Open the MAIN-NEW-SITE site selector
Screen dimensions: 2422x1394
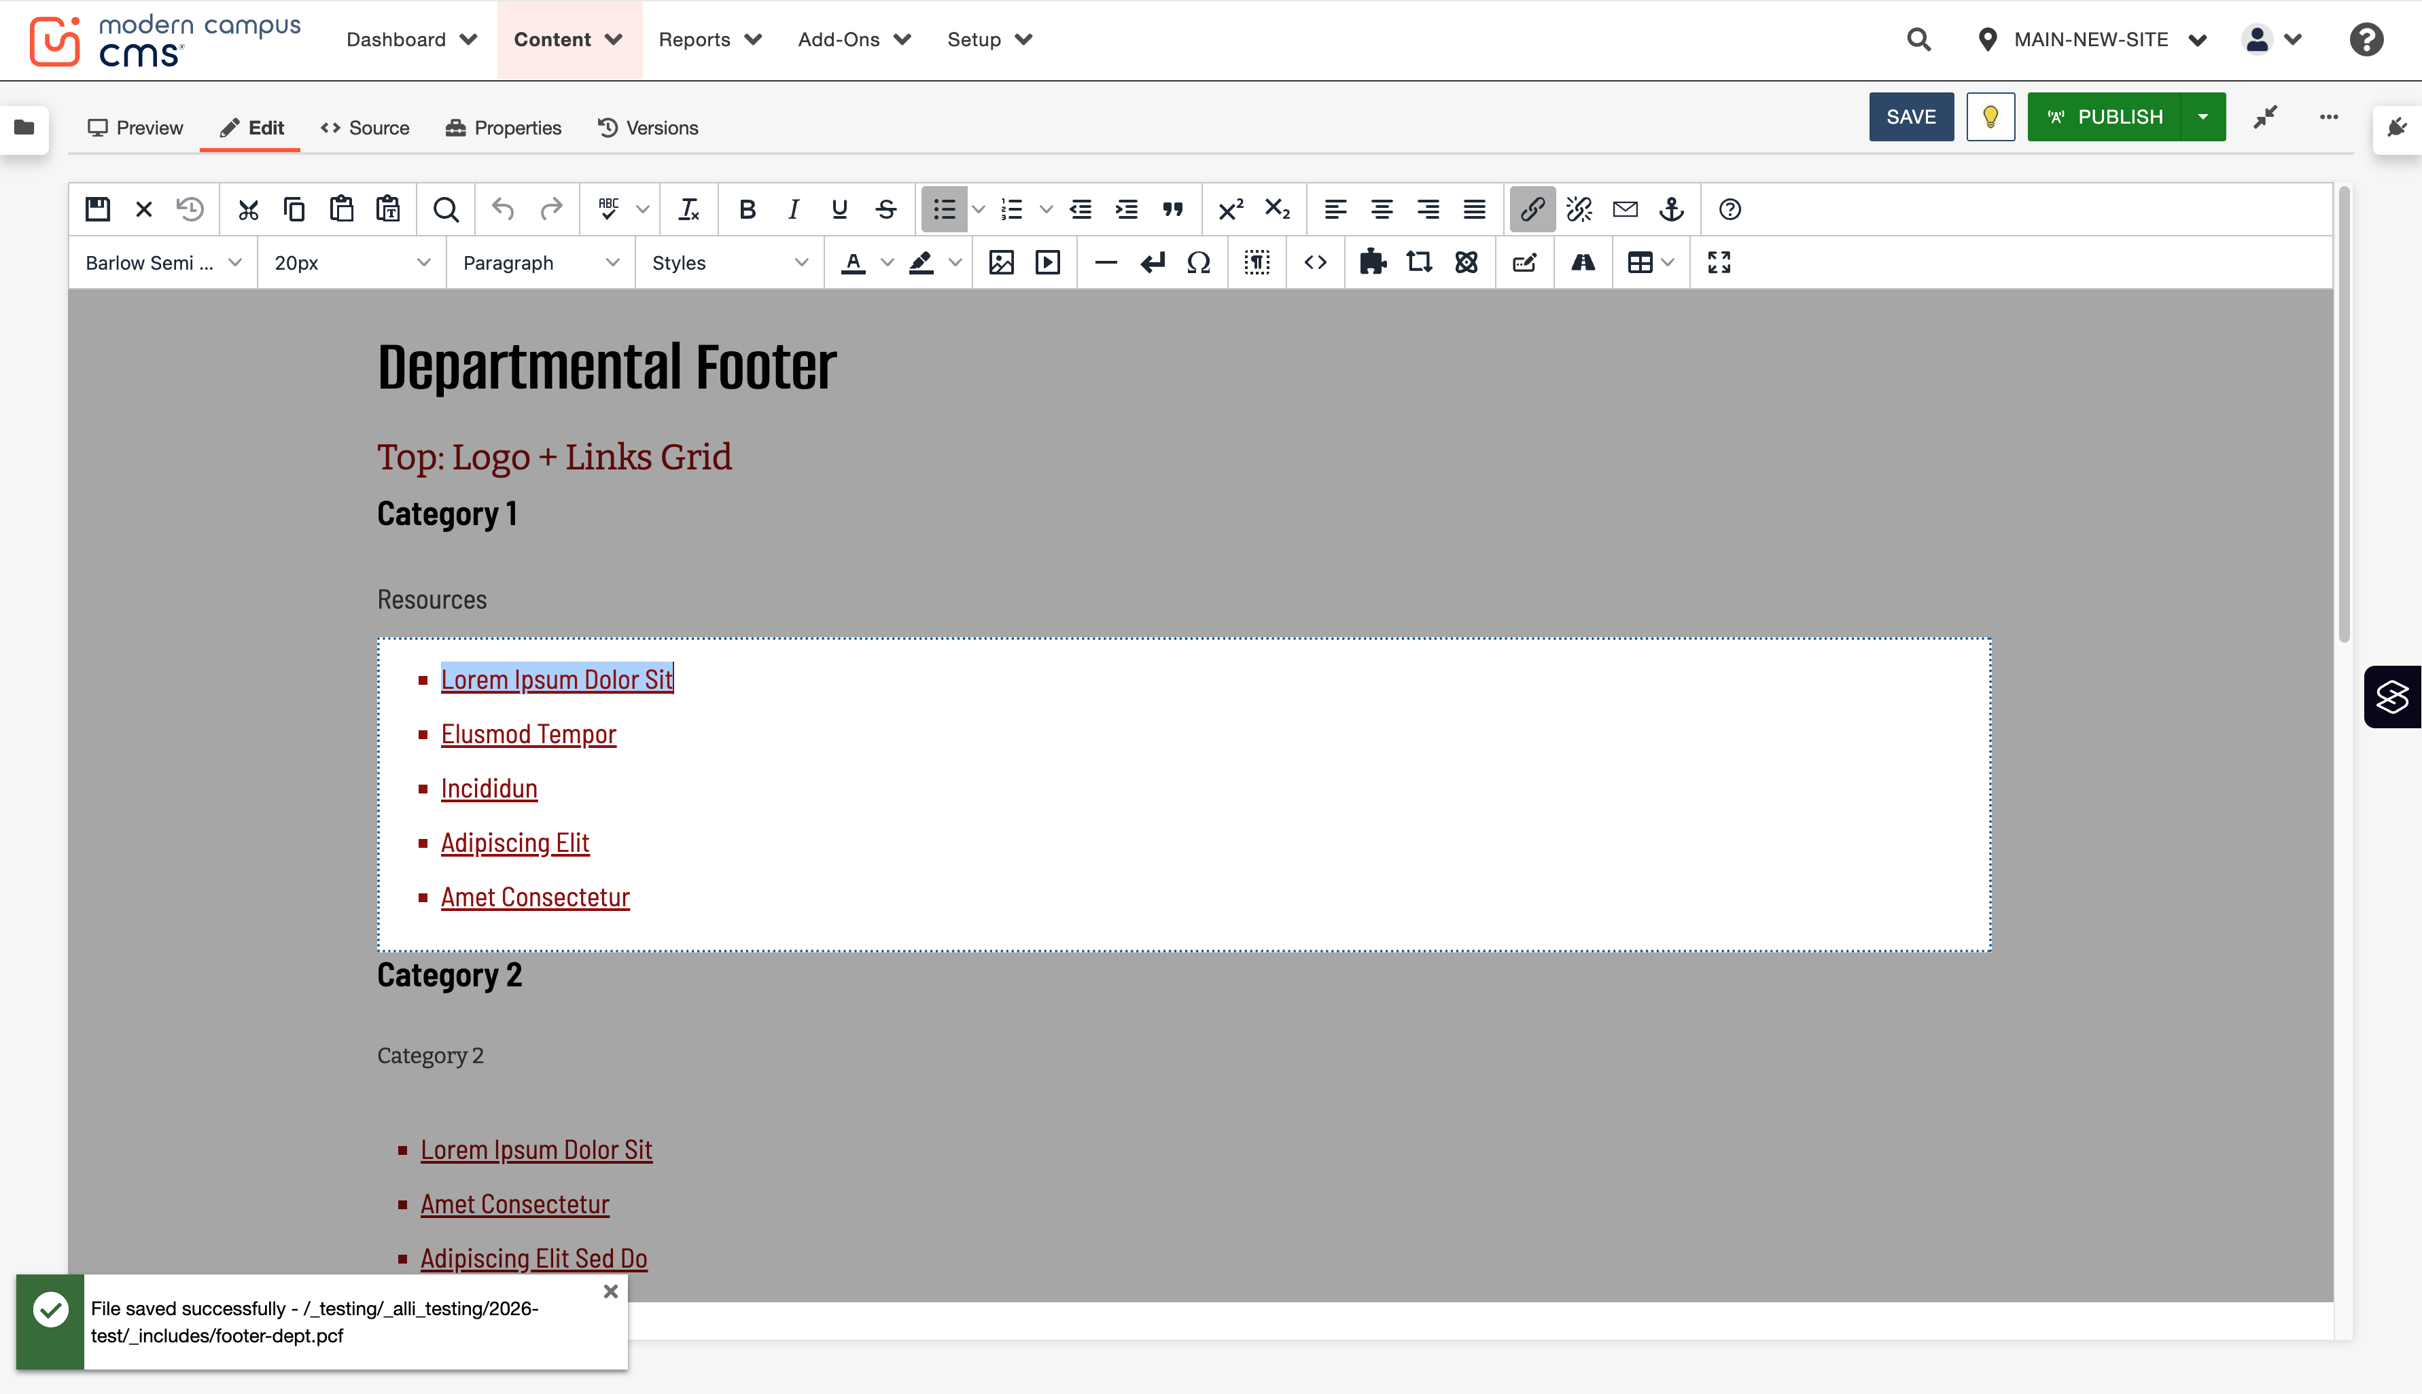2092,39
